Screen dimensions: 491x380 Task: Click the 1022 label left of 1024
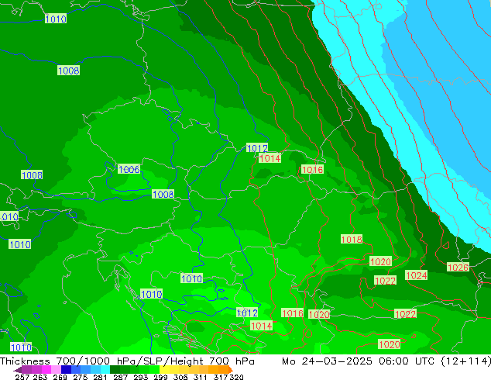coord(385,280)
